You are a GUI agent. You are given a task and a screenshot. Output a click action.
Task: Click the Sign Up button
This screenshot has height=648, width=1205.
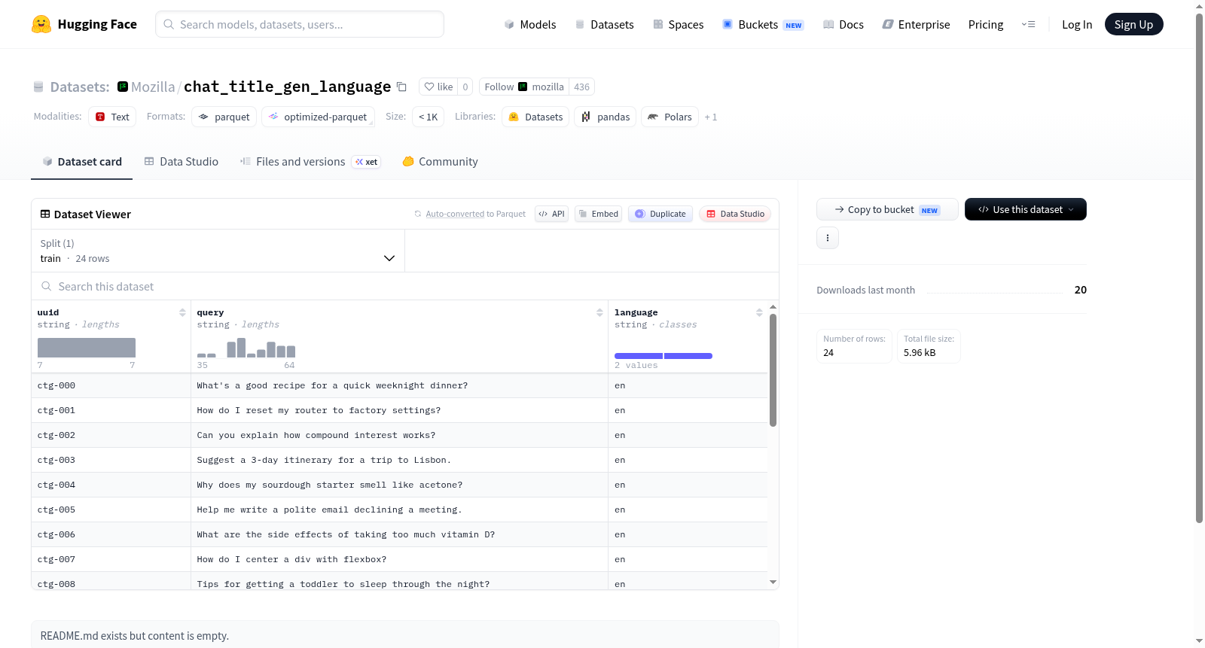(x=1133, y=24)
